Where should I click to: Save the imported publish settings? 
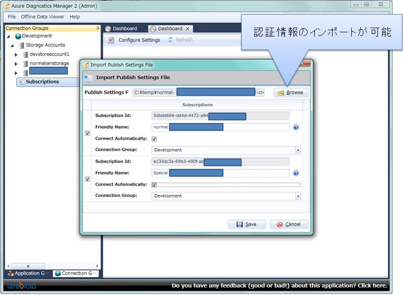247,225
